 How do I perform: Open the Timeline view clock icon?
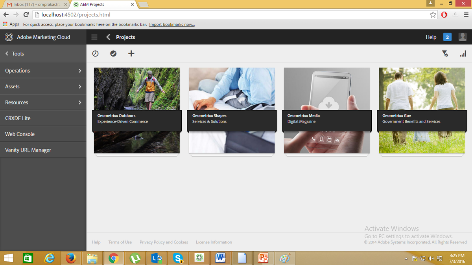click(95, 53)
